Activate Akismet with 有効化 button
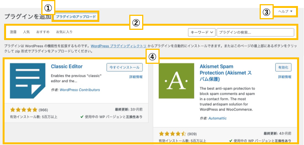304x145 pixels. (x=283, y=67)
